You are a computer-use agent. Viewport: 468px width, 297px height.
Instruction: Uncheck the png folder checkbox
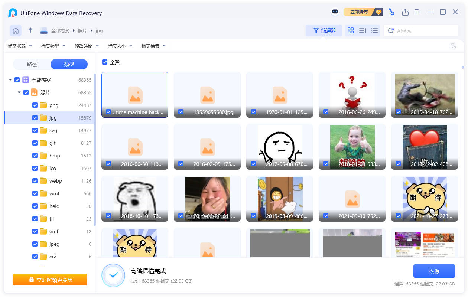point(35,105)
